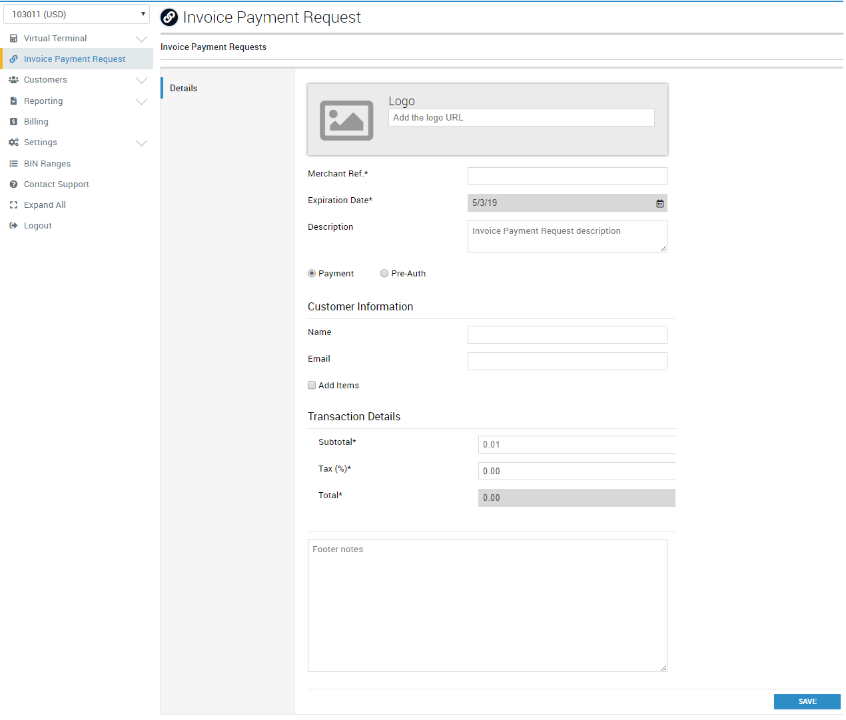Expand the Virtual Terminal menu chevron
The image size is (846, 720).
(x=141, y=39)
